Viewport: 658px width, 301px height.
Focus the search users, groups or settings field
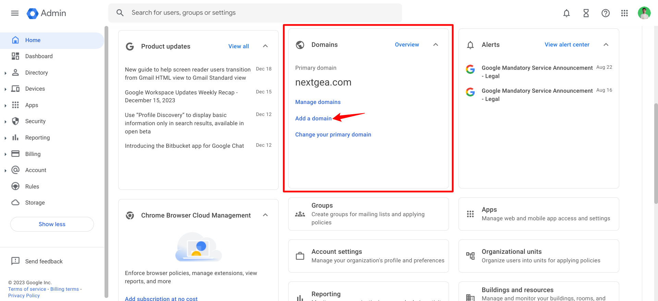click(255, 13)
